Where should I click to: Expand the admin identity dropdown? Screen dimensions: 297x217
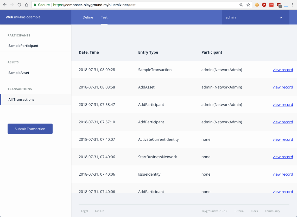(x=281, y=18)
